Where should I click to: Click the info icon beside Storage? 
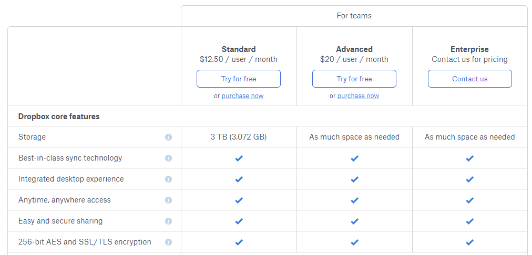[x=168, y=137]
